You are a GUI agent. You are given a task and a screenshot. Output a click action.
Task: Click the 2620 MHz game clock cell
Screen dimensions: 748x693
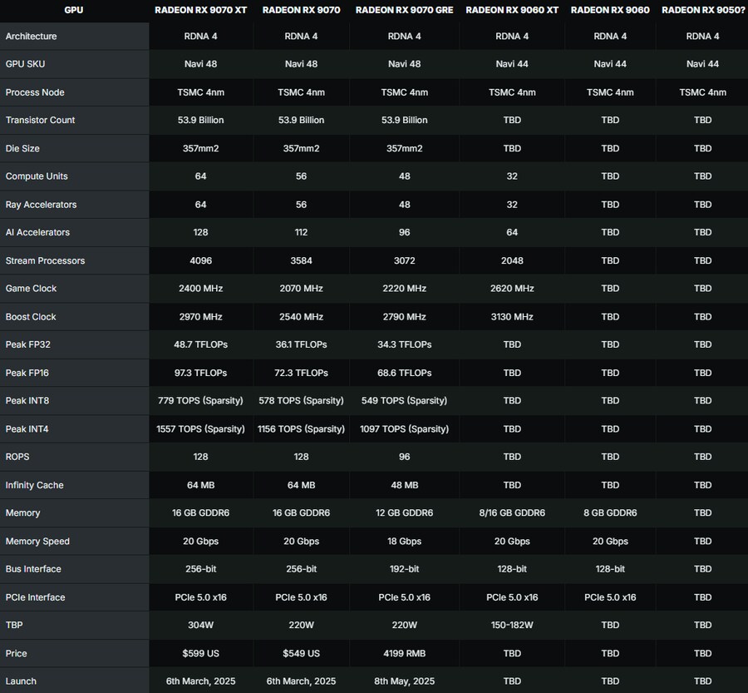point(512,289)
